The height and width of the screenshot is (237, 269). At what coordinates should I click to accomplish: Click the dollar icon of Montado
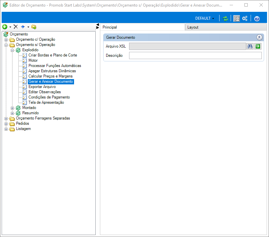(x=18, y=108)
